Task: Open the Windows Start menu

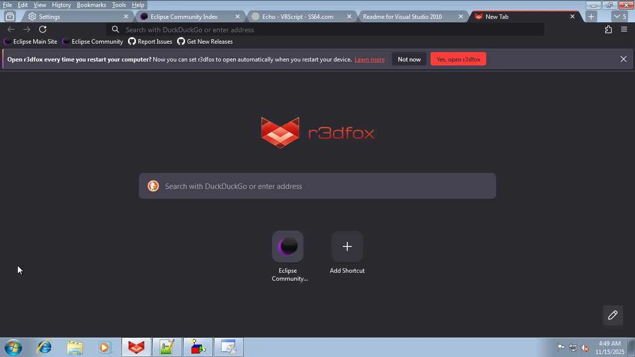Action: pos(13,348)
